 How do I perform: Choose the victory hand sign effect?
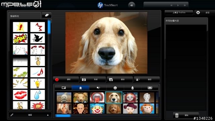20,105
